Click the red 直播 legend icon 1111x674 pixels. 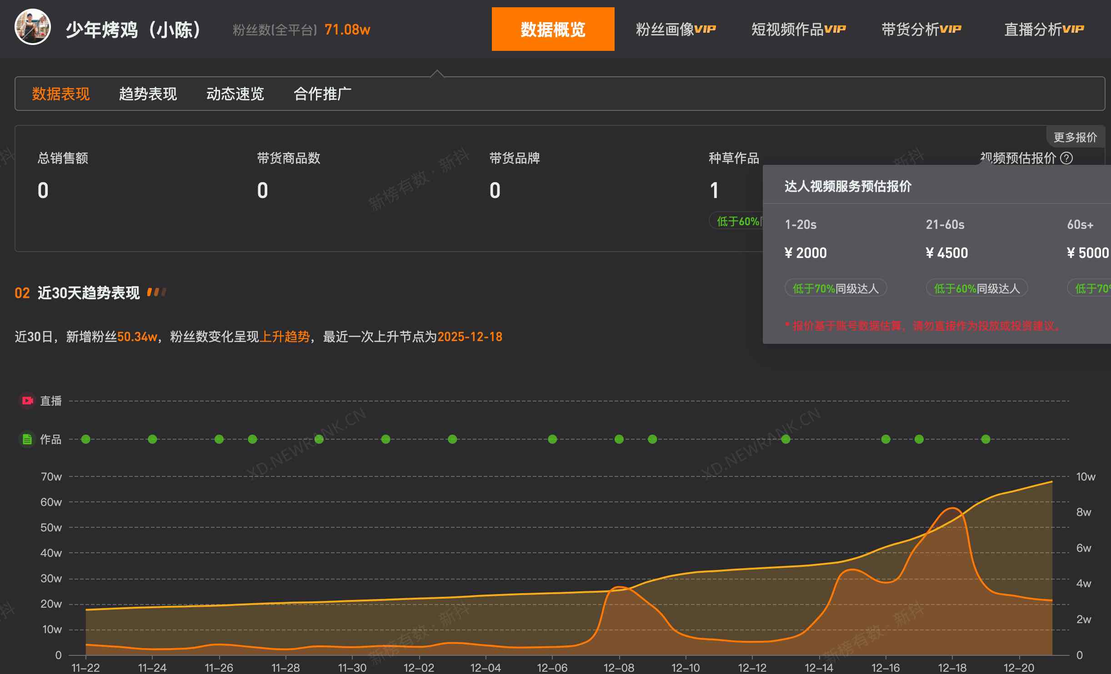click(27, 400)
